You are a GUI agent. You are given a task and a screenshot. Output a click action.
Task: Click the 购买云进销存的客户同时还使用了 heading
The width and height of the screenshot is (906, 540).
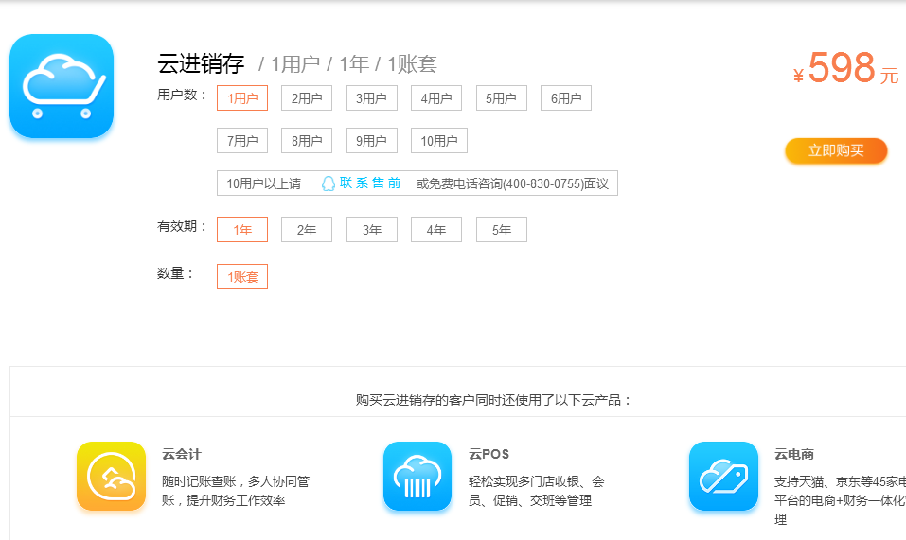(x=493, y=400)
